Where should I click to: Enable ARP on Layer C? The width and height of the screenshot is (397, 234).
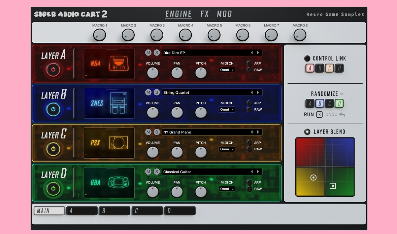(249, 143)
